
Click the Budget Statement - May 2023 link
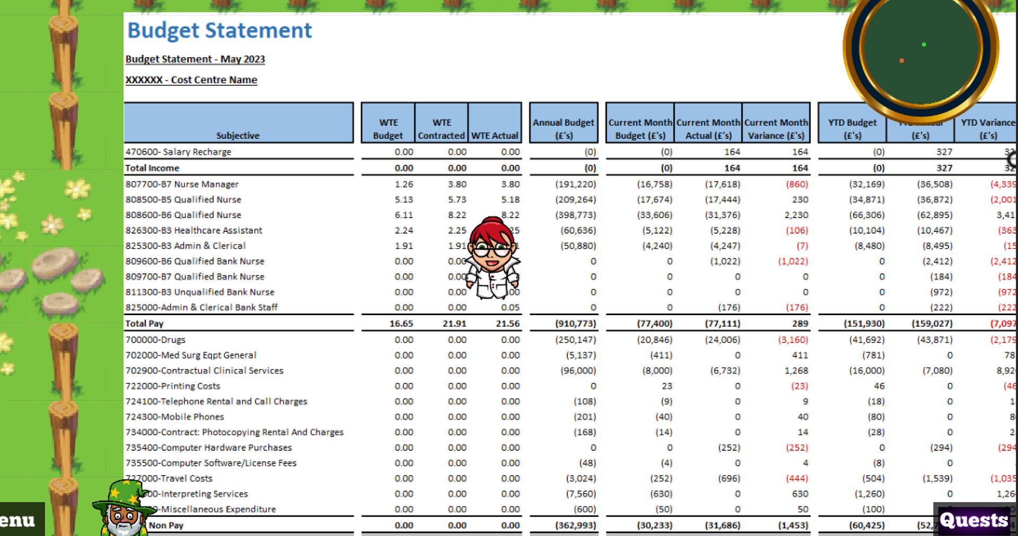(195, 59)
